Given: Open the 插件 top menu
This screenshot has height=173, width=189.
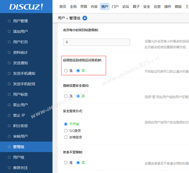Looking at the screenshot, I should pyautogui.click(x=167, y=7).
